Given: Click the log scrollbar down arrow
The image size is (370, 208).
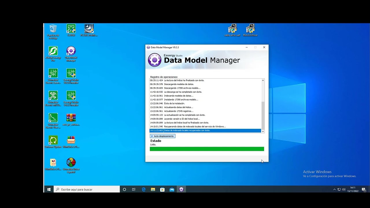Looking at the screenshot, I should pyautogui.click(x=263, y=131).
